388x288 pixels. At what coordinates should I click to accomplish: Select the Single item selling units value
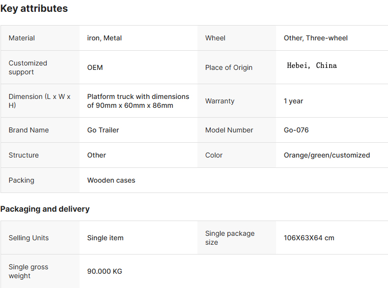click(106, 238)
